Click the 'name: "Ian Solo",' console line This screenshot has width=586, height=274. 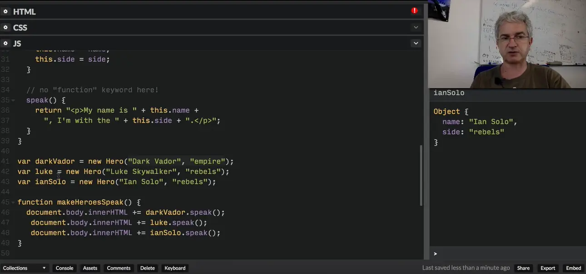point(480,122)
